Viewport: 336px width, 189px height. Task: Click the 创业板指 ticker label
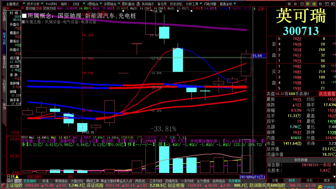point(176,186)
